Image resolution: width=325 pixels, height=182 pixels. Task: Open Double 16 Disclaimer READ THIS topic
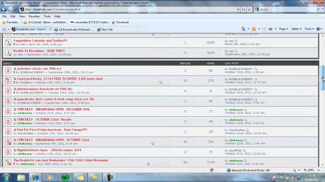(39, 51)
